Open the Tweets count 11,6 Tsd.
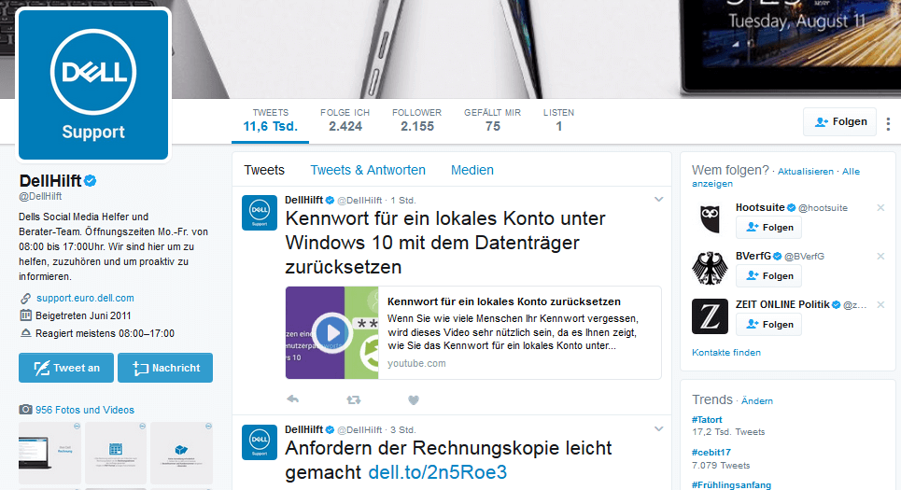The height and width of the screenshot is (490, 901). tap(270, 120)
